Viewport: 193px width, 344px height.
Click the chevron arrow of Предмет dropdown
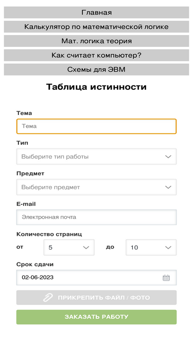coord(168,187)
